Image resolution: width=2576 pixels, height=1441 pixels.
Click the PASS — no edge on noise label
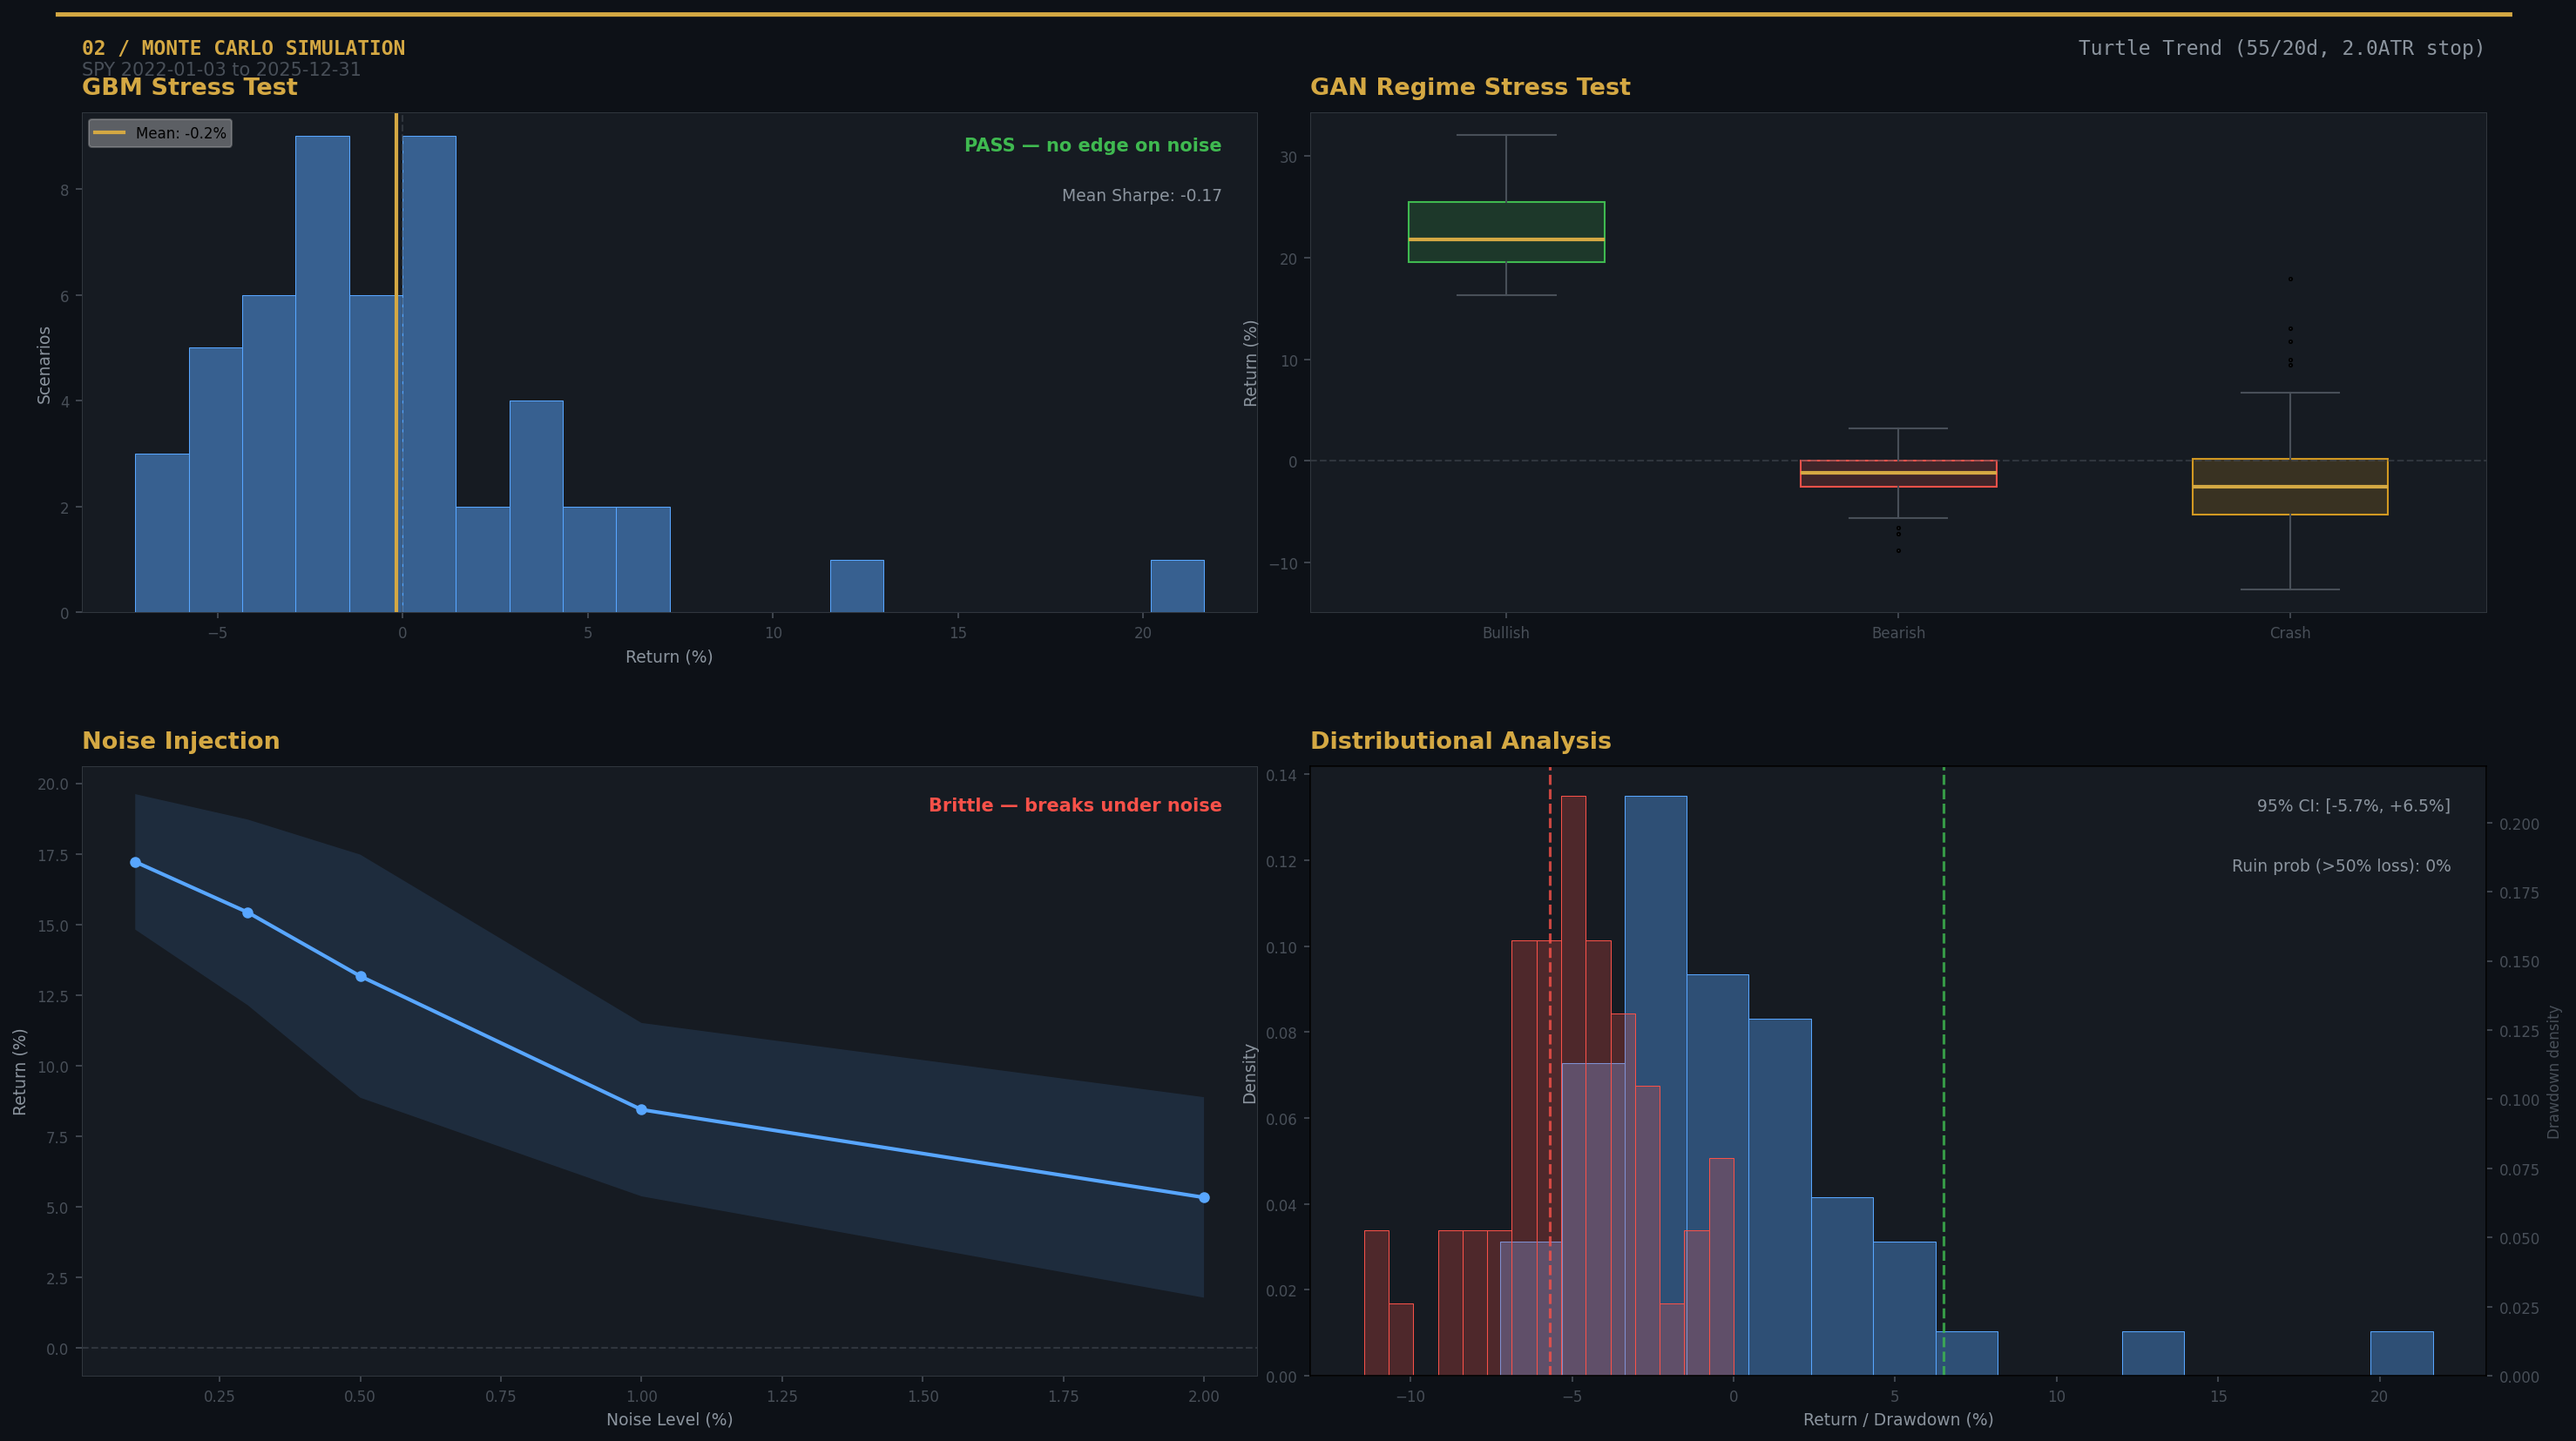[1092, 145]
